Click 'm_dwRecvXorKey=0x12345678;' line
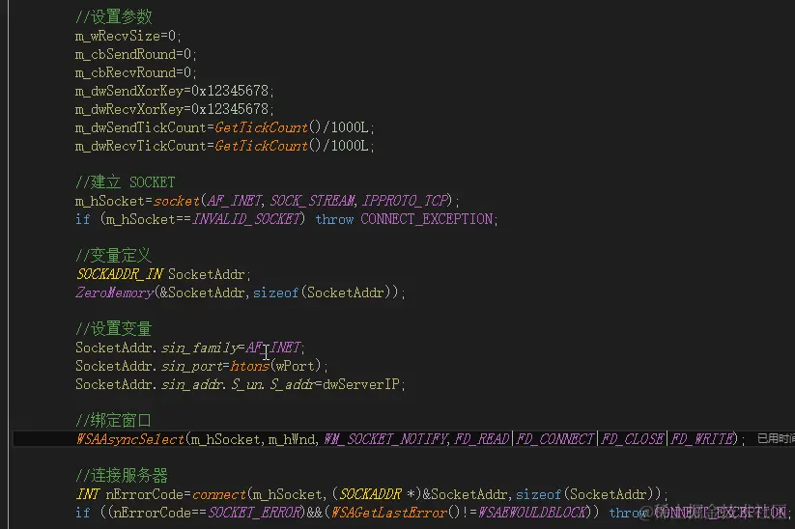Screen dimensions: 795x529 click(175, 109)
